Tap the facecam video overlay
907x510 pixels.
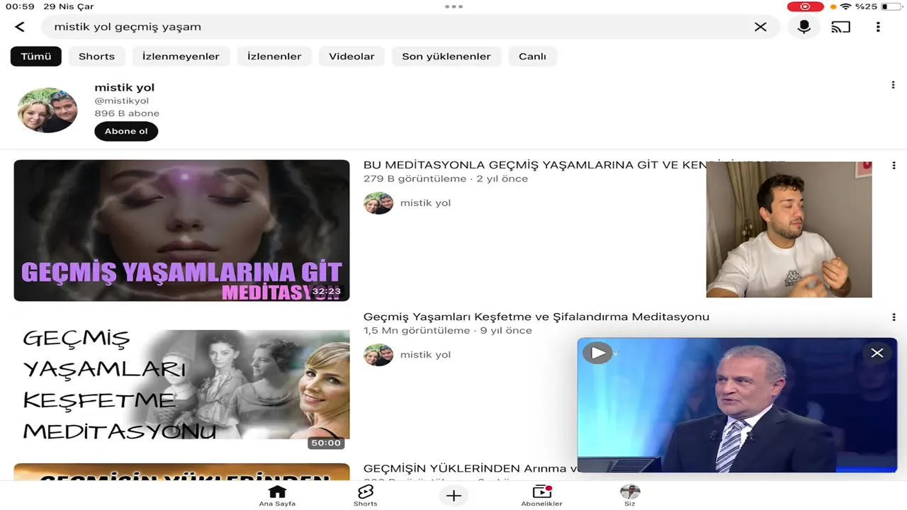pyautogui.click(x=789, y=229)
